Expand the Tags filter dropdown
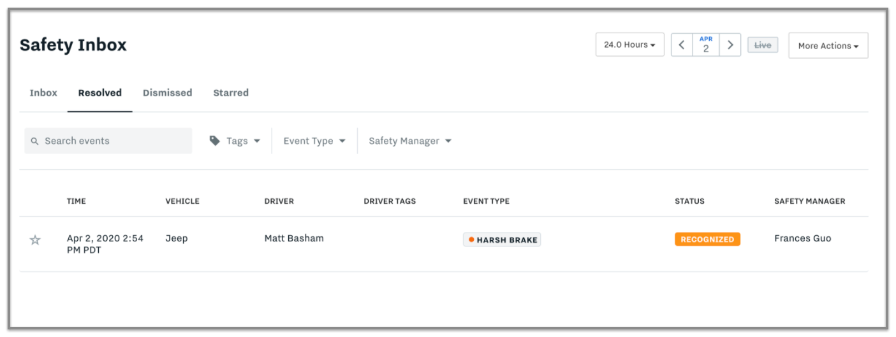896x337 pixels. tap(235, 141)
